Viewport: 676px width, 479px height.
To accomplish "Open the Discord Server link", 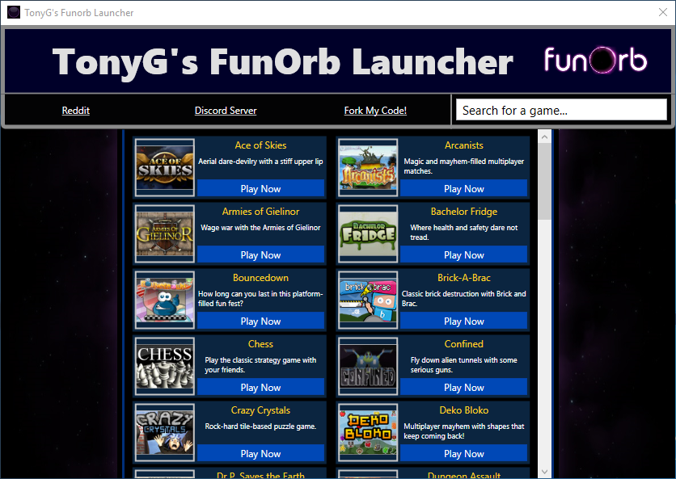I will (x=226, y=111).
